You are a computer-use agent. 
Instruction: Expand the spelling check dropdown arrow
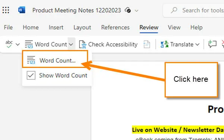pyautogui.click(x=18, y=44)
